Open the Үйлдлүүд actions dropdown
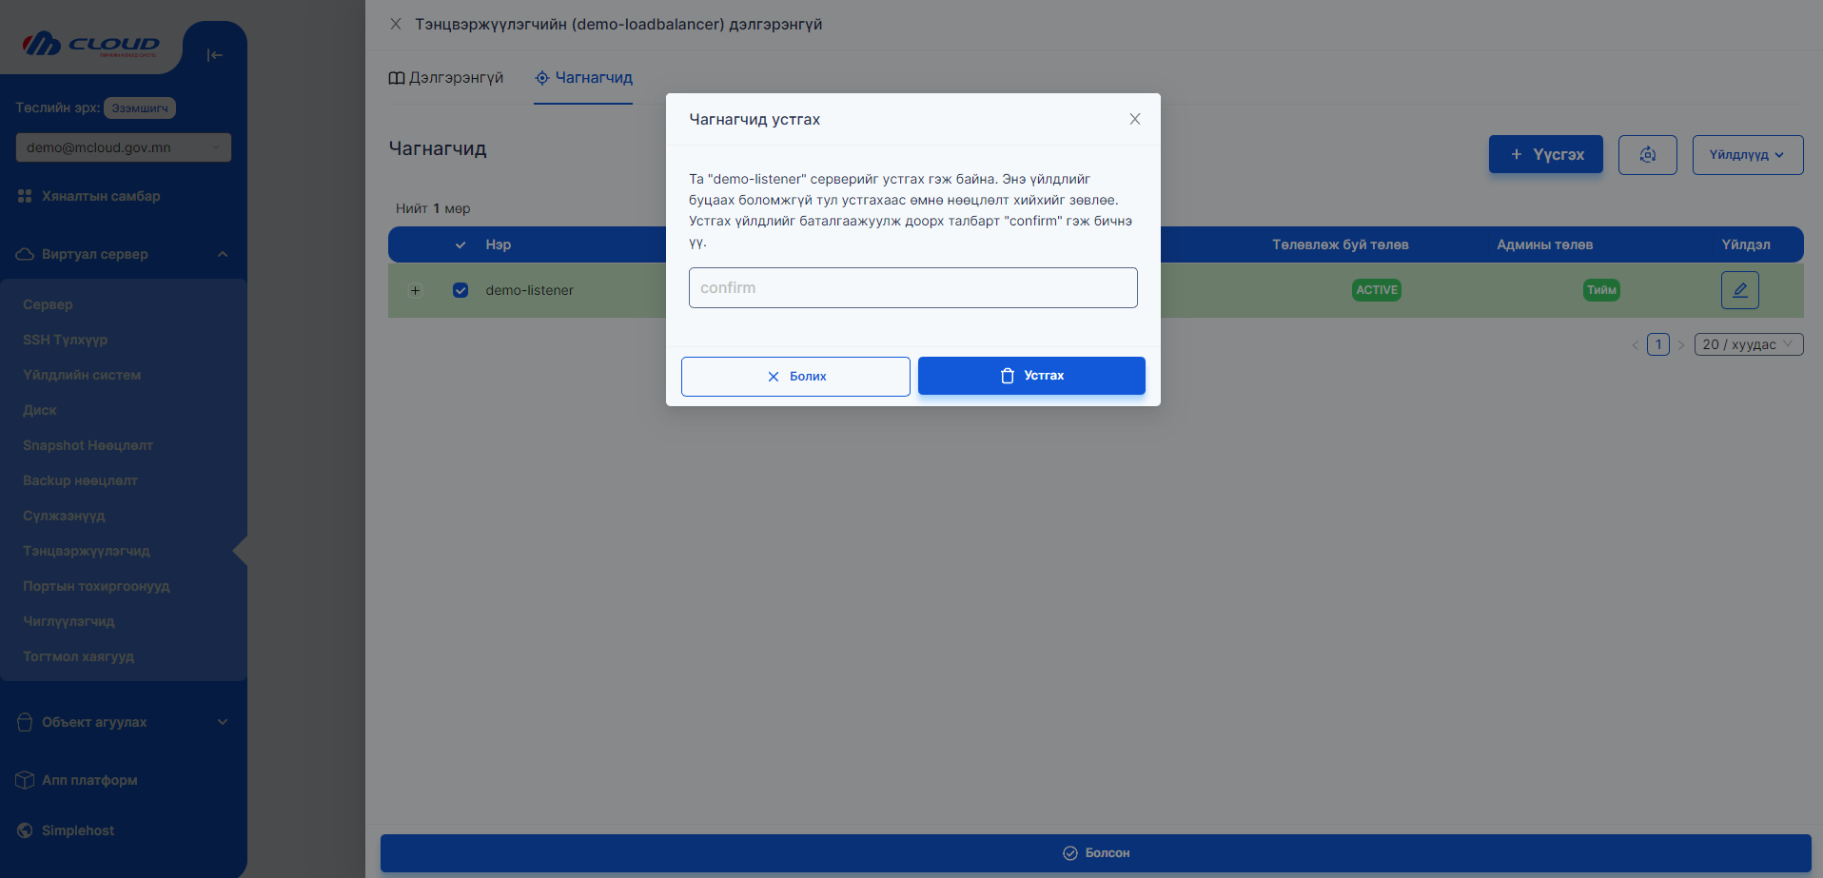This screenshot has width=1823, height=878. pos(1747,155)
